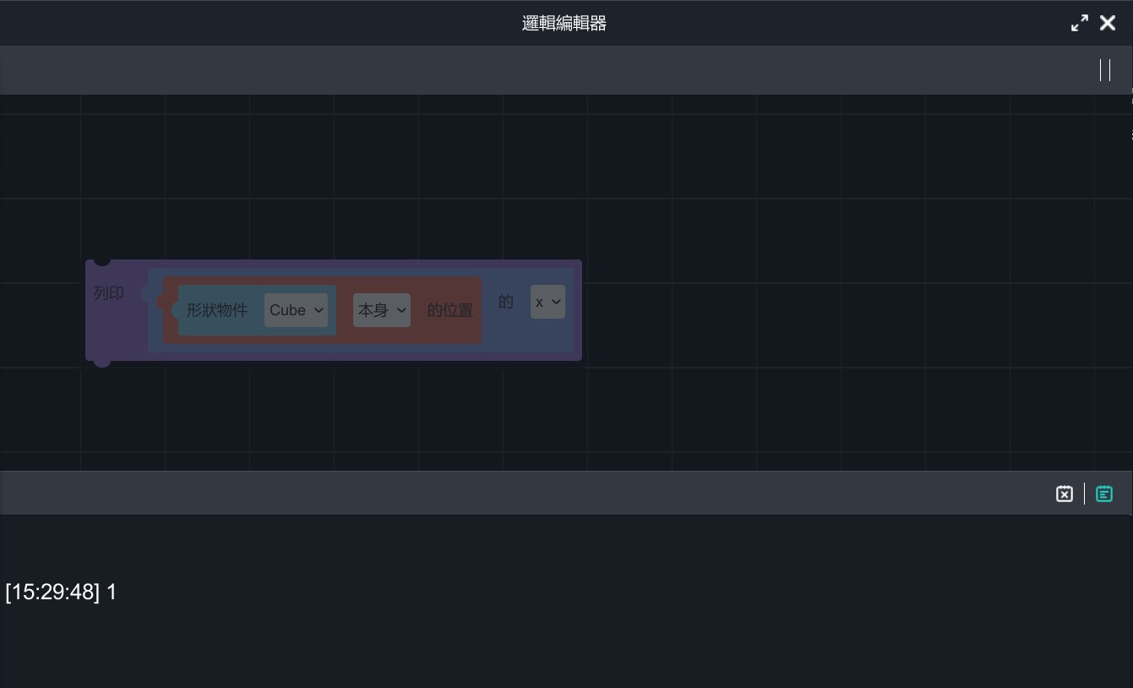
Task: Click the two vertical bars icon in top toolbar
Action: point(1104,70)
